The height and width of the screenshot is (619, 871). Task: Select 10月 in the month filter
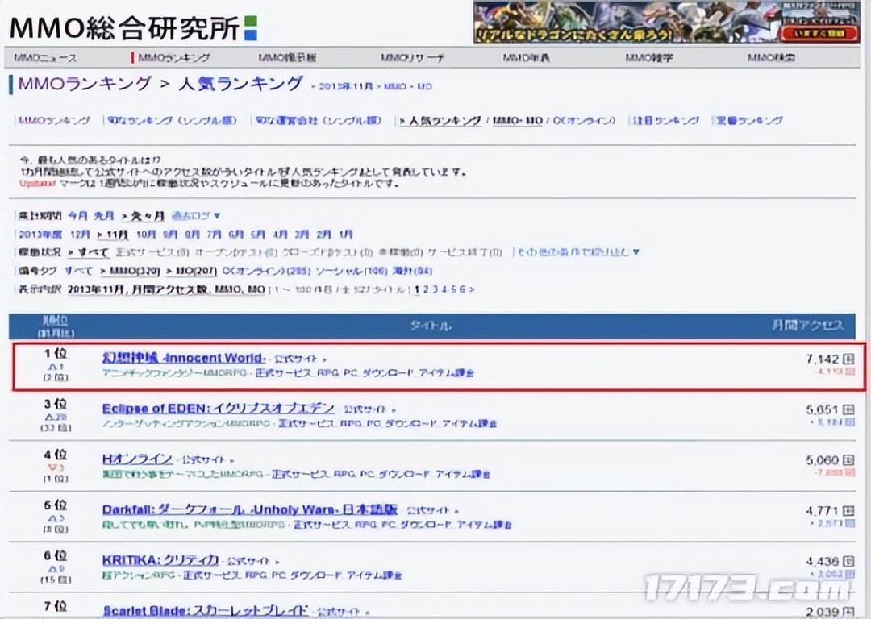coord(145,235)
